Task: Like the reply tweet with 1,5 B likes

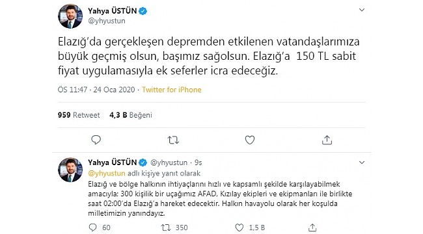Action: coord(239,227)
